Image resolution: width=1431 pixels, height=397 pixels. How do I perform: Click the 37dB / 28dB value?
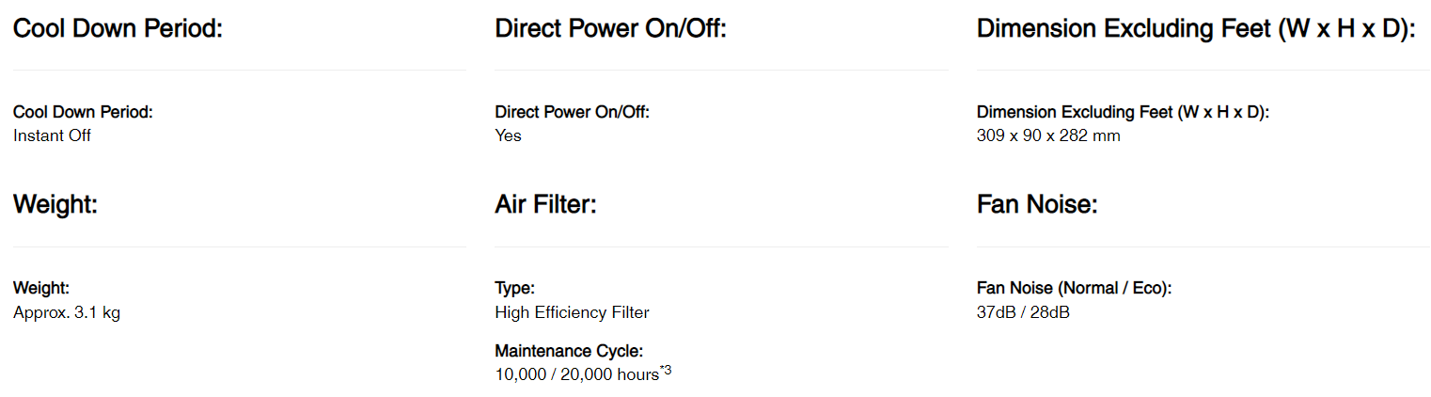point(1023,312)
